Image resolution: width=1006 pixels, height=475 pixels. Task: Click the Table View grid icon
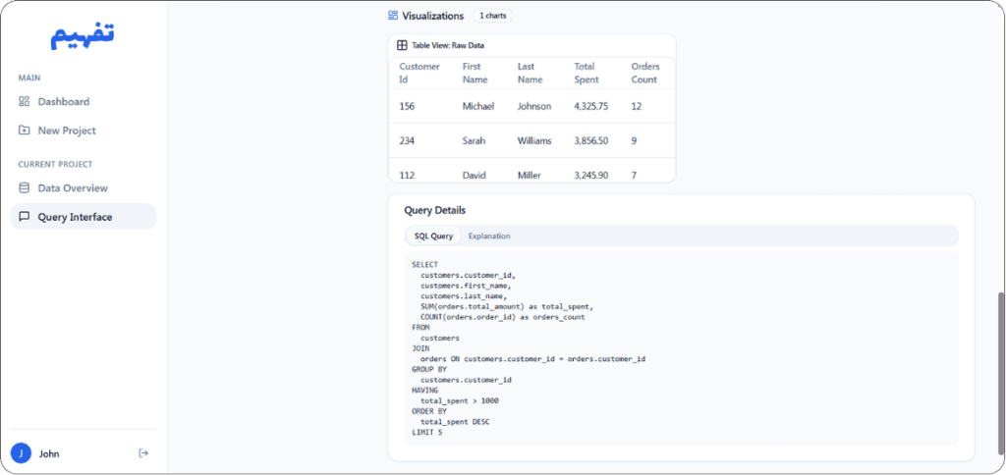point(402,45)
